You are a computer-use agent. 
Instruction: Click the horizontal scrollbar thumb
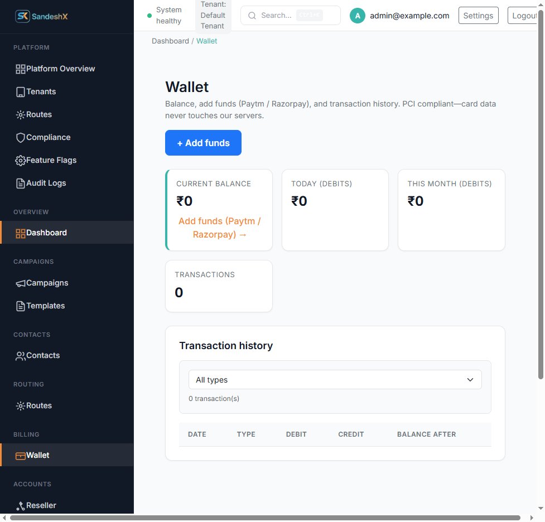265,518
